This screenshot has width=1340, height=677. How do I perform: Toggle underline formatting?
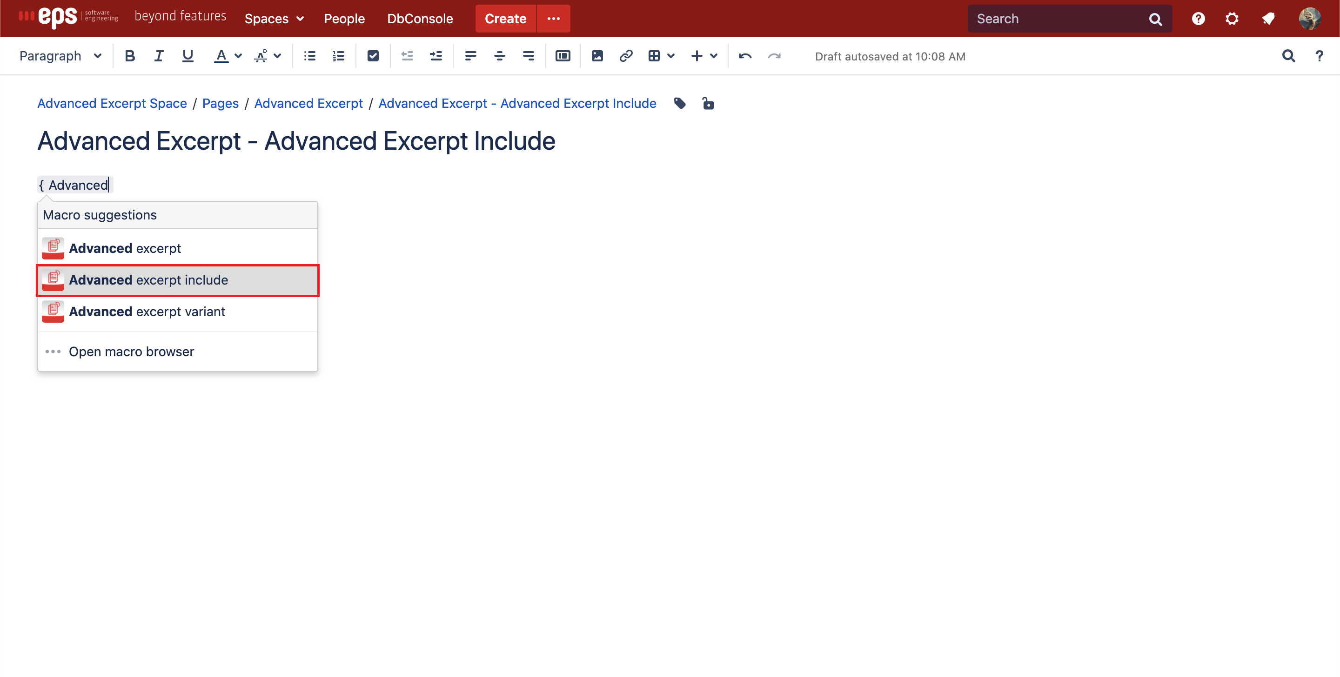188,56
